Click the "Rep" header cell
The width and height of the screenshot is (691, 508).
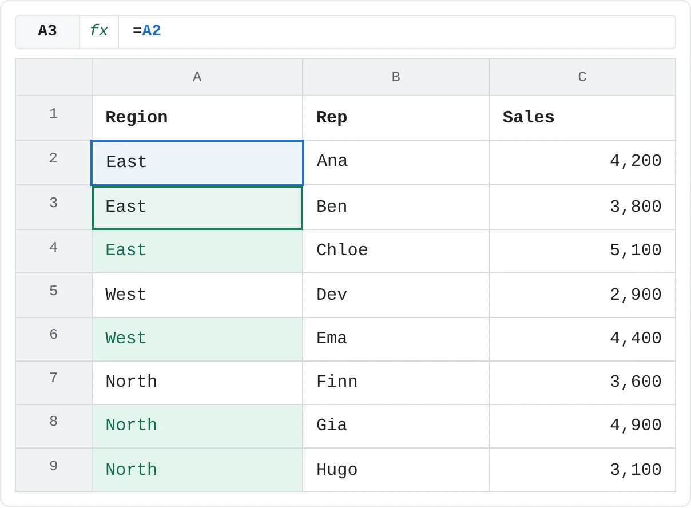(396, 118)
